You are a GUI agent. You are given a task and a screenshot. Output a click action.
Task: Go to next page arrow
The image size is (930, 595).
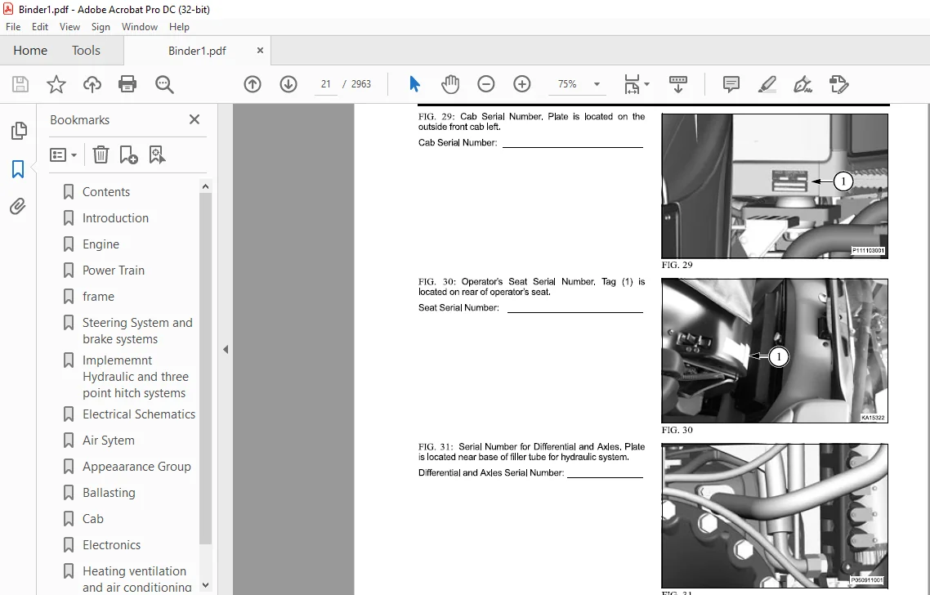(x=288, y=84)
